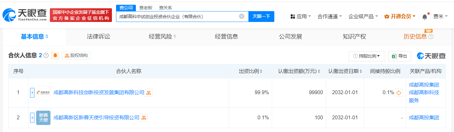Click the help icon beside 历史信息 tab
The width and height of the screenshot is (454, 132).
click(x=431, y=37)
